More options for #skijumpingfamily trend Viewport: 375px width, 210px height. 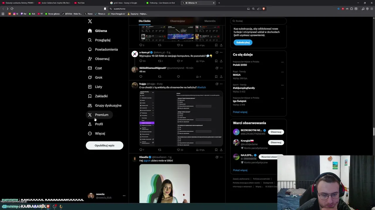[x=282, y=85]
